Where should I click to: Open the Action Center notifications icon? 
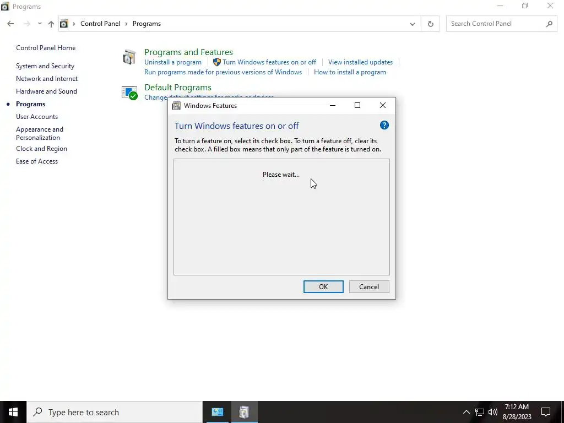546,412
